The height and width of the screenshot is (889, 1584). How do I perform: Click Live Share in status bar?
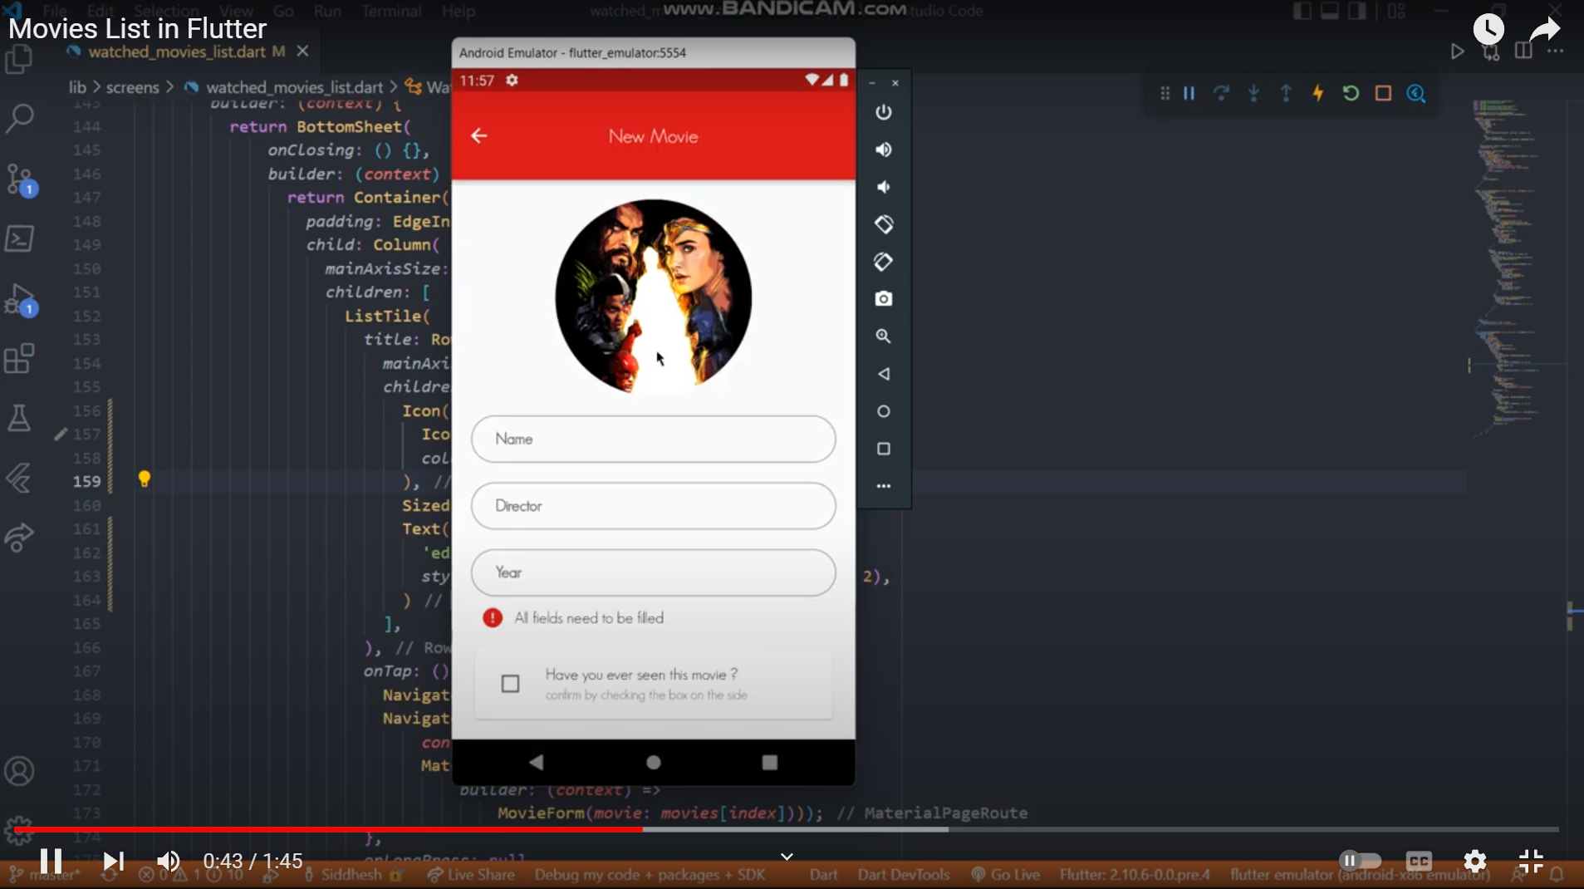pos(471,875)
